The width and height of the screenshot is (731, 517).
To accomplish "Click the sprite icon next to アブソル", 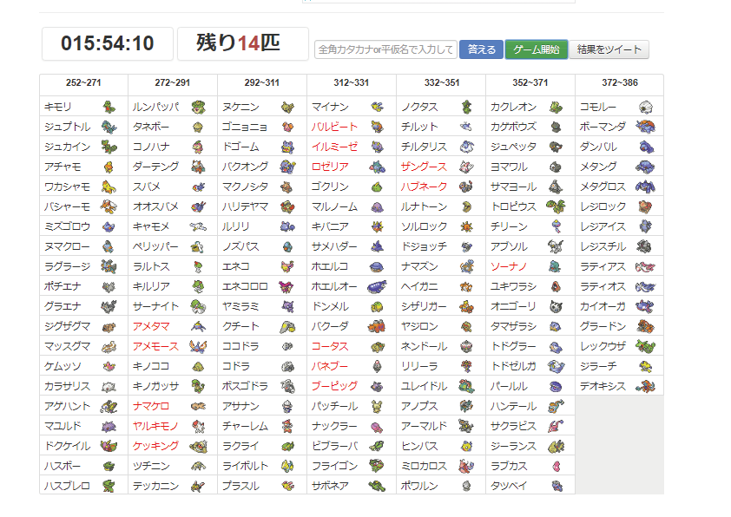I will click(x=556, y=246).
